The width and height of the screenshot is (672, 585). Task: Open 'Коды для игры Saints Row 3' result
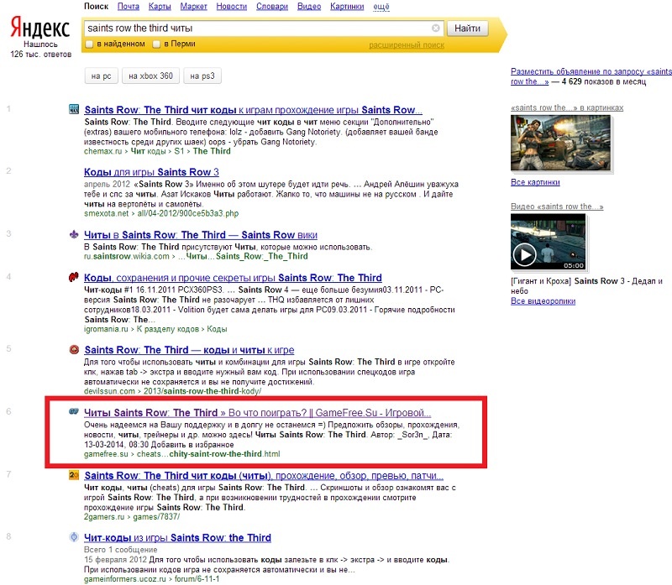click(x=151, y=172)
